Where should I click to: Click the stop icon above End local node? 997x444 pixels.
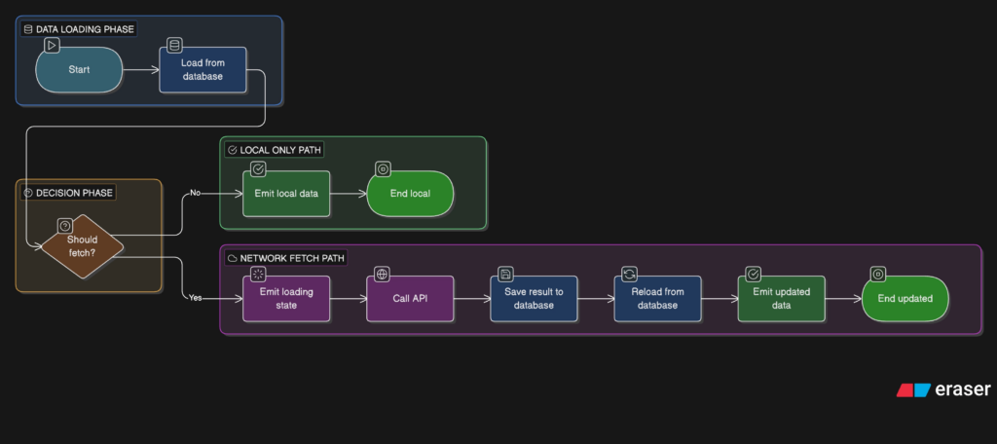[x=383, y=168]
